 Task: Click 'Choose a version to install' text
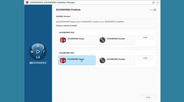coord(66,25)
